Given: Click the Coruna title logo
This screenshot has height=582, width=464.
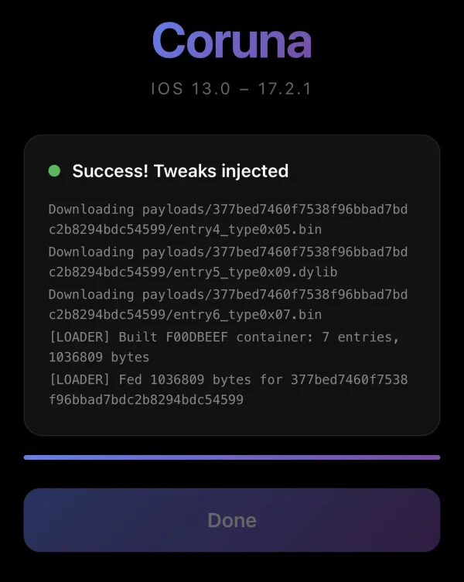Looking at the screenshot, I should pyautogui.click(x=231, y=40).
